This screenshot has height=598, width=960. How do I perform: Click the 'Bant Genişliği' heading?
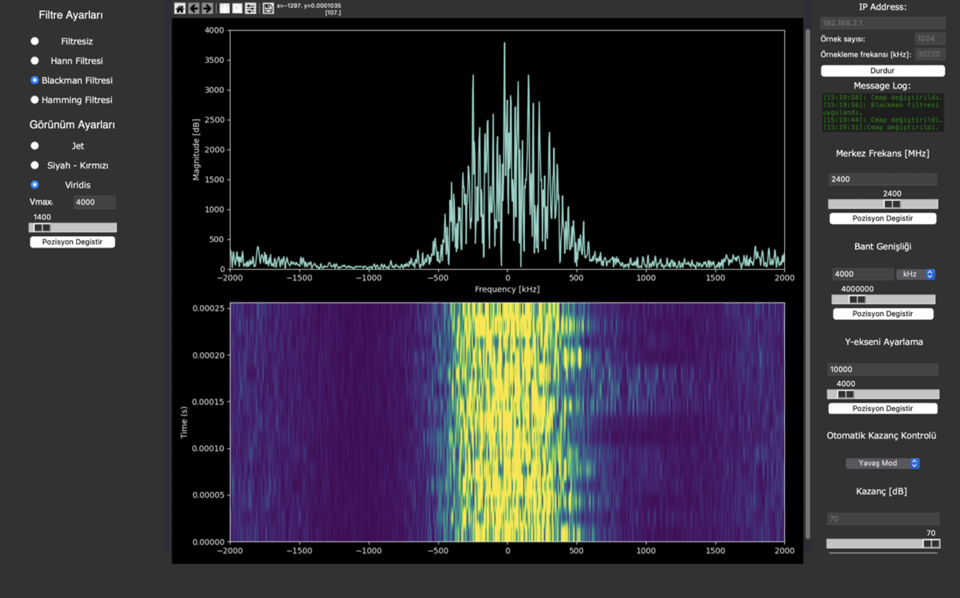pyautogui.click(x=883, y=246)
